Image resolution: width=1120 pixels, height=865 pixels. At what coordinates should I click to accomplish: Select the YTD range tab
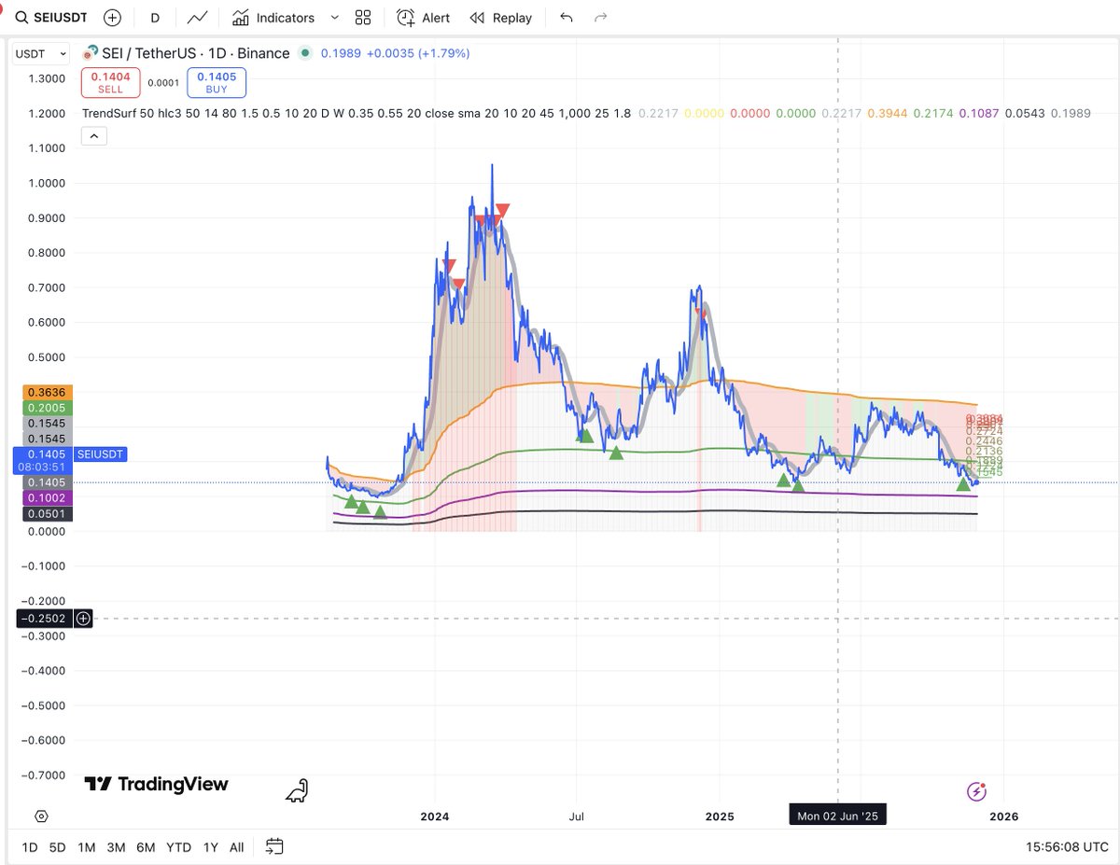177,847
